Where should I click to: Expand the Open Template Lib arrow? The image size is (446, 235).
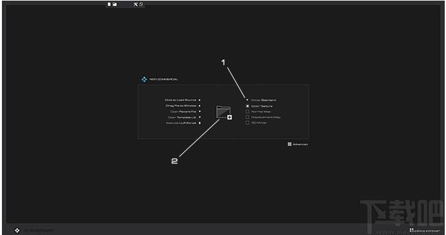point(200,117)
